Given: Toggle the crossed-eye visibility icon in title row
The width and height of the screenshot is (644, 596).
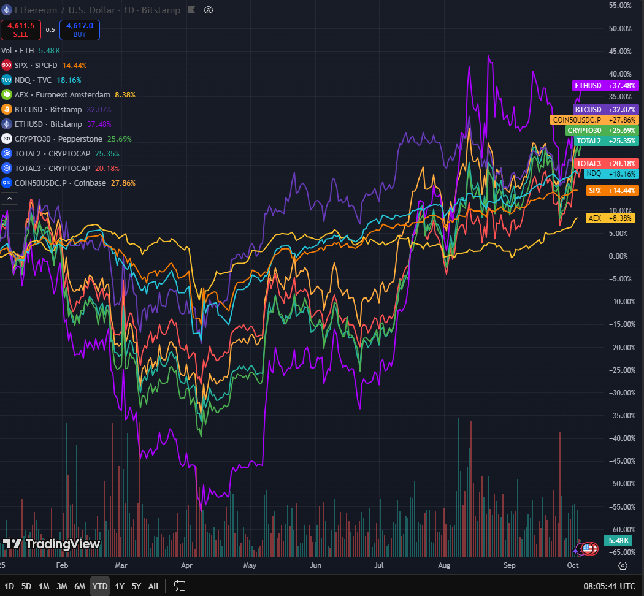Looking at the screenshot, I should point(209,10).
